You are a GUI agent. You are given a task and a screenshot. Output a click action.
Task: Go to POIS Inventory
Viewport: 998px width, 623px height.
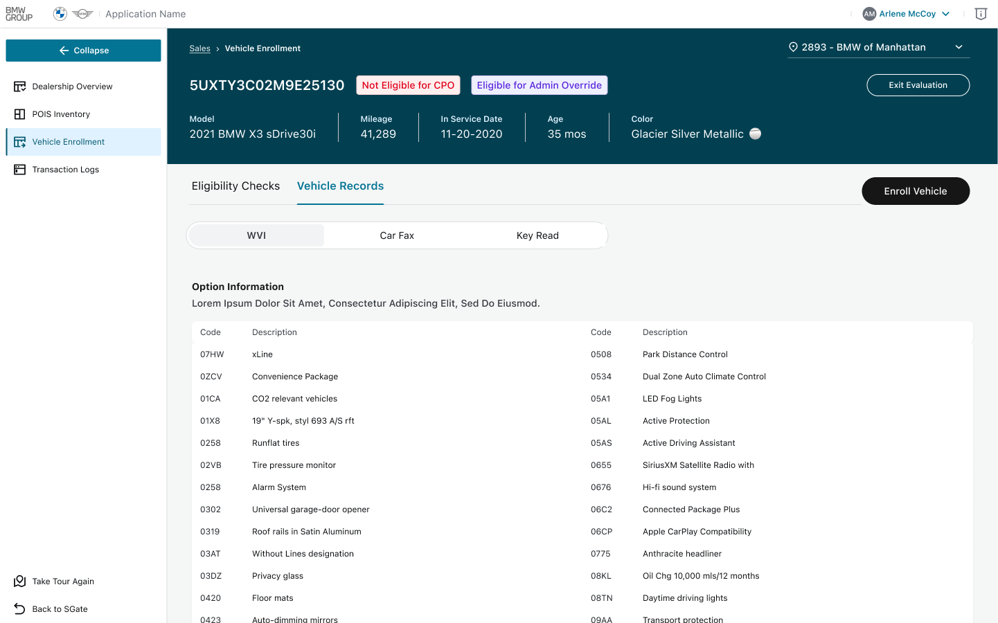tap(83, 114)
